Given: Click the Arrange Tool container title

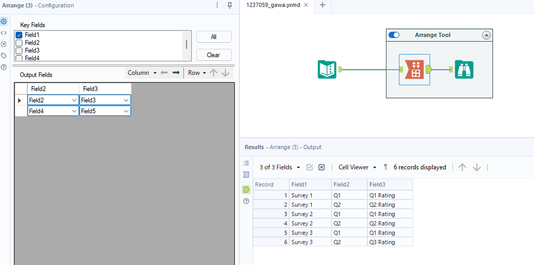Looking at the screenshot, I should (432, 35).
